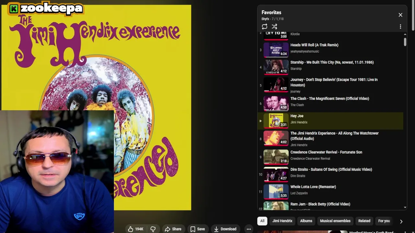The image size is (415, 233).
Task: Click 'Creedence Clearwater Revival' channel name
Action: click(x=310, y=159)
